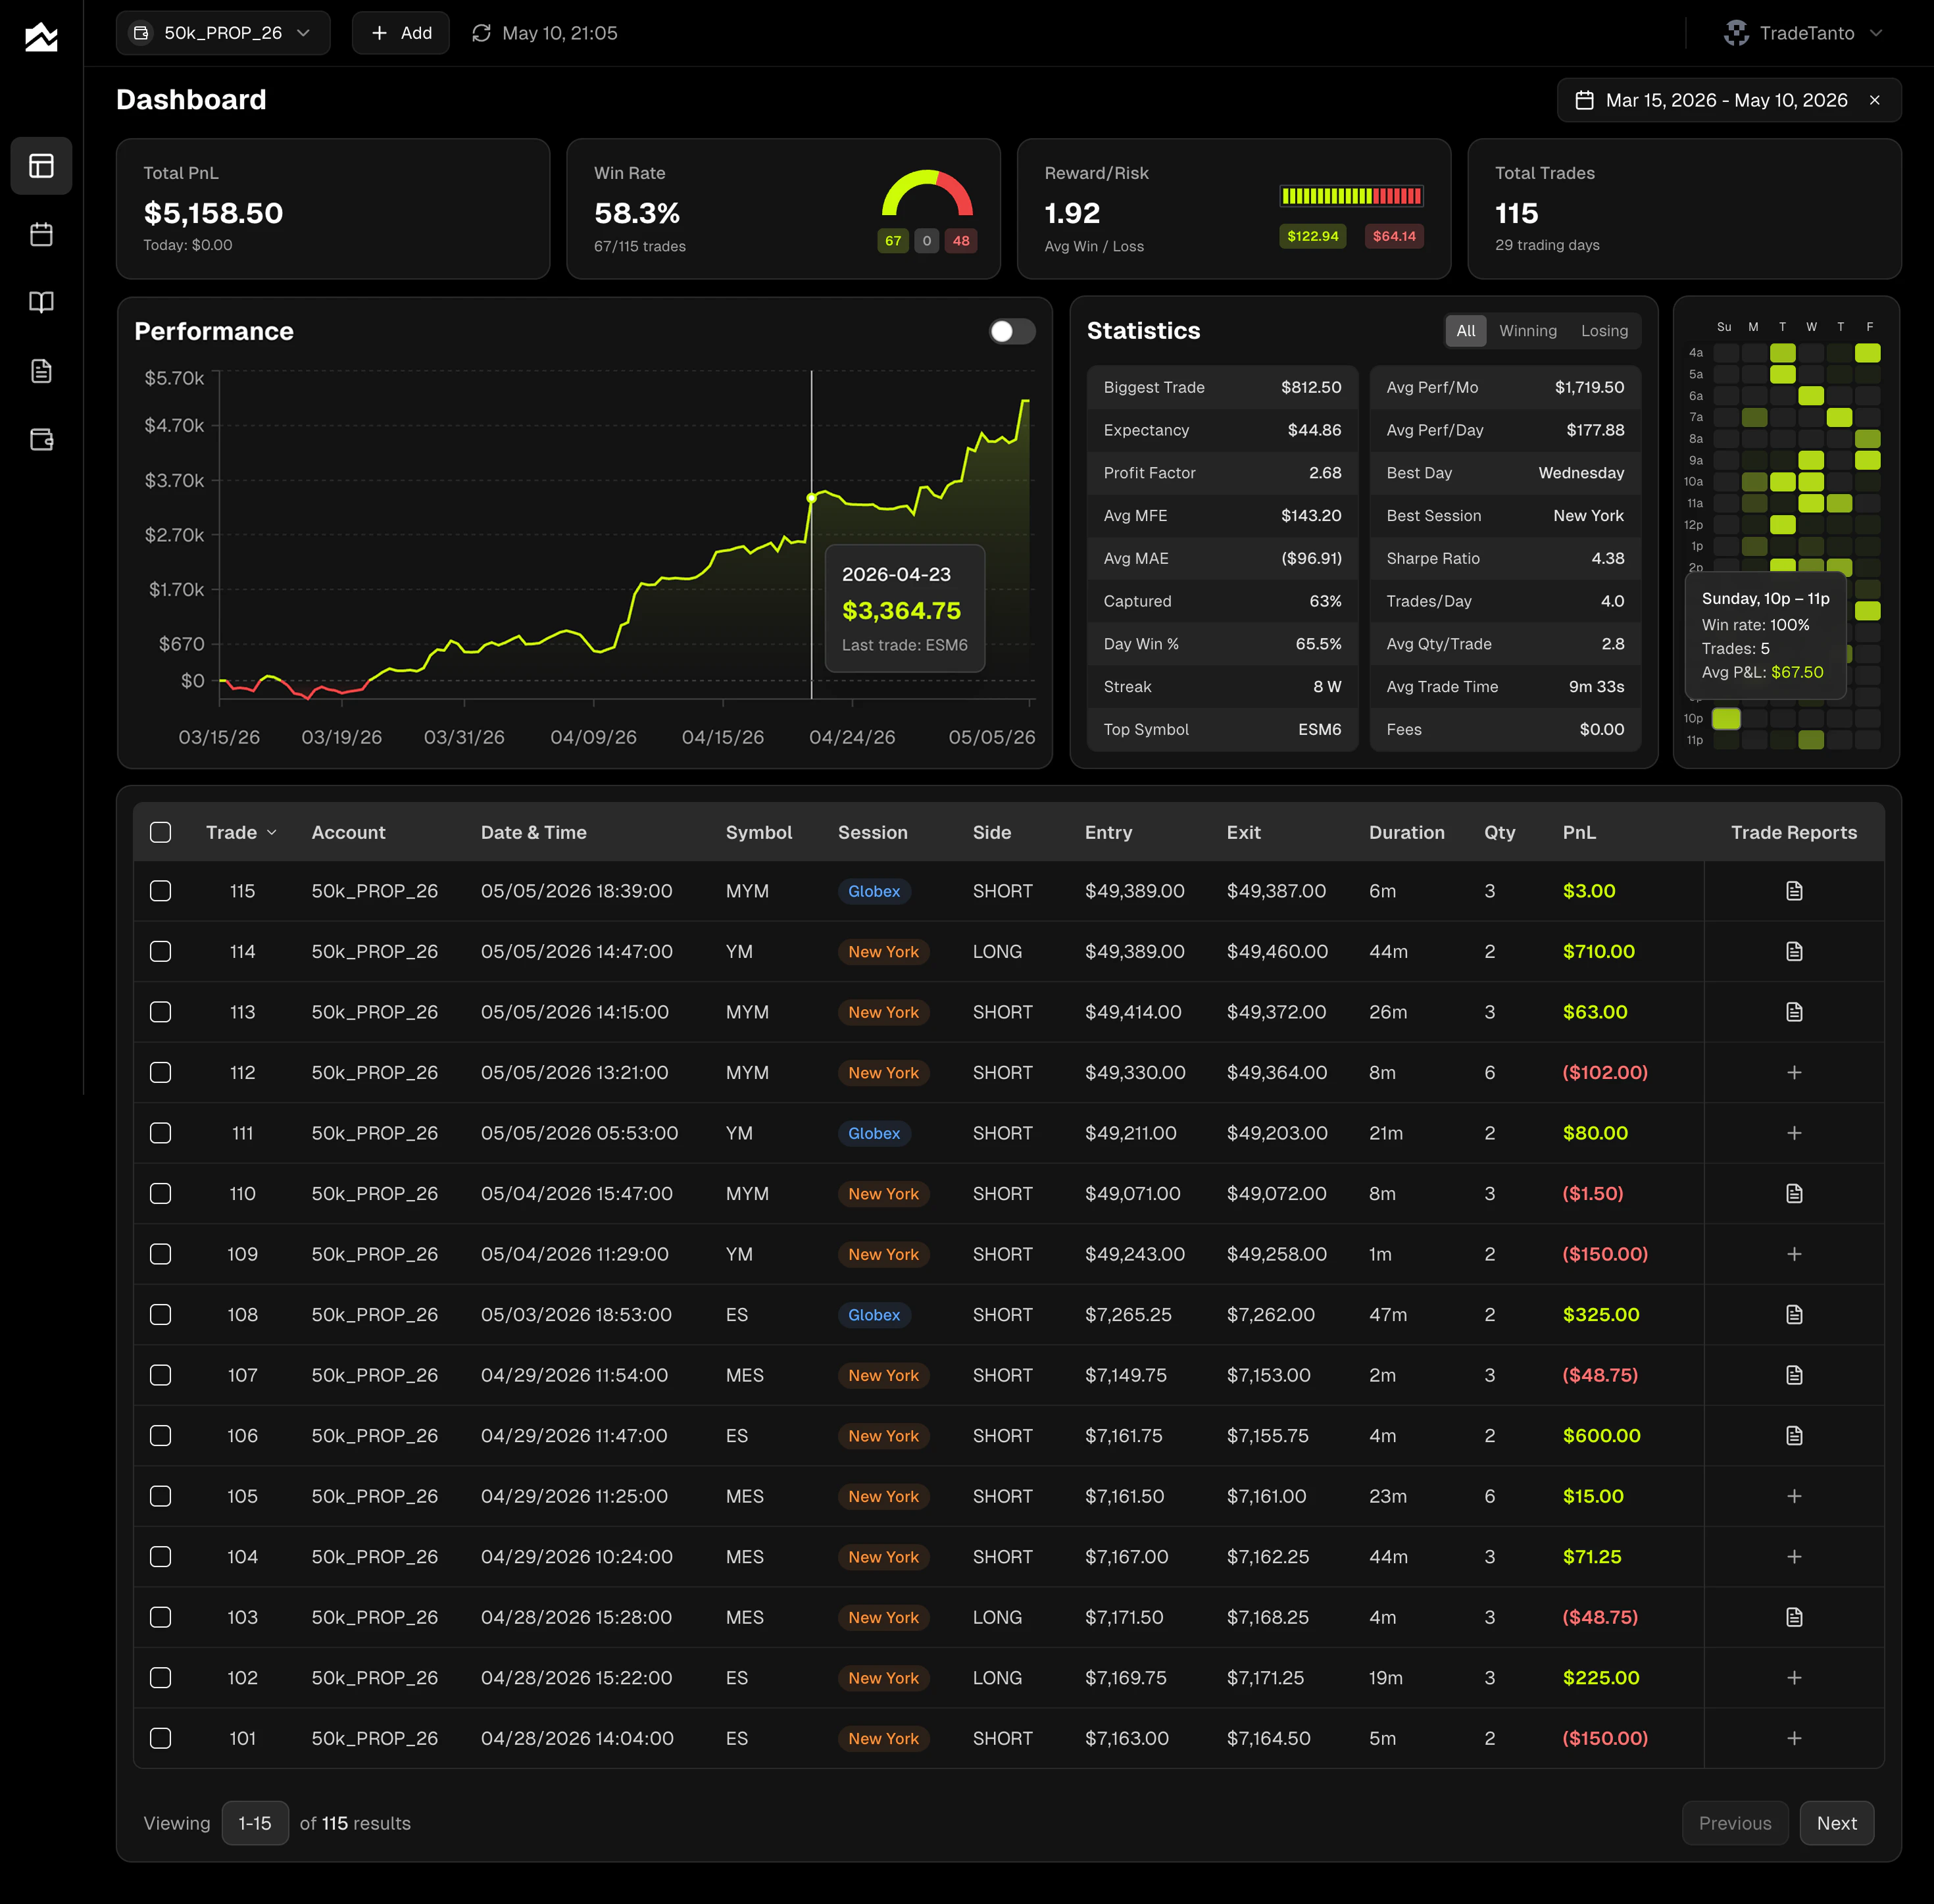
Task: Open the reports document sidebar icon
Action: point(41,371)
